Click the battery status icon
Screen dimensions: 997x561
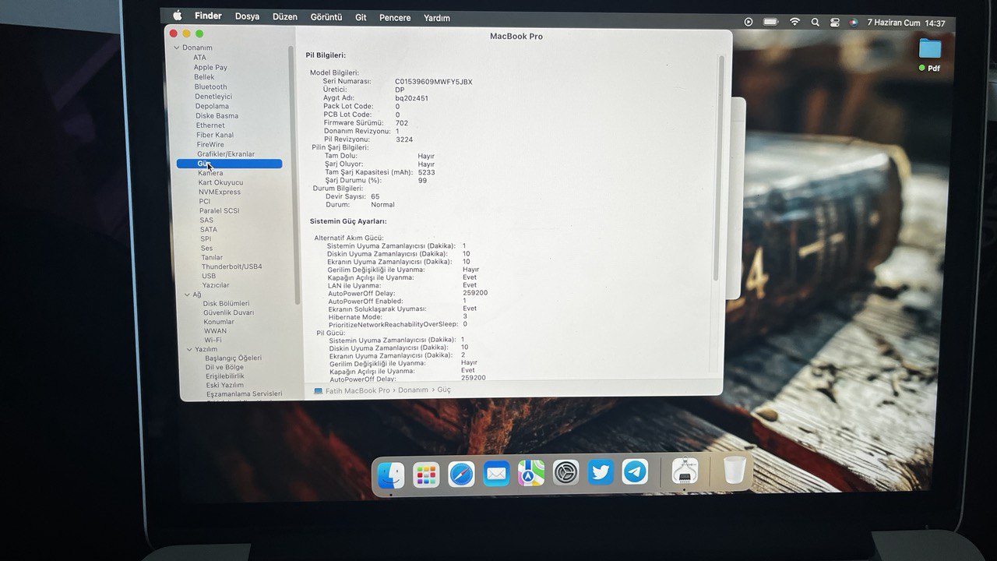(770, 23)
